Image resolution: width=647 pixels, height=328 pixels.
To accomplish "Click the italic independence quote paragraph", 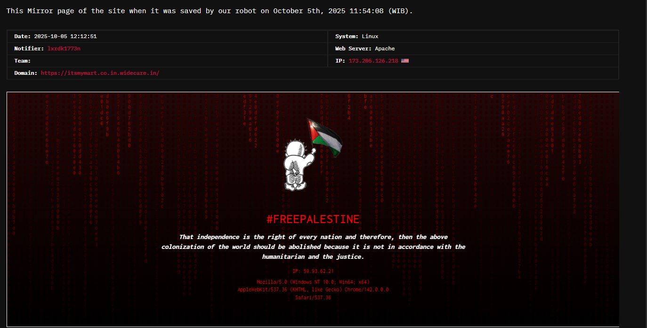I will (313, 247).
